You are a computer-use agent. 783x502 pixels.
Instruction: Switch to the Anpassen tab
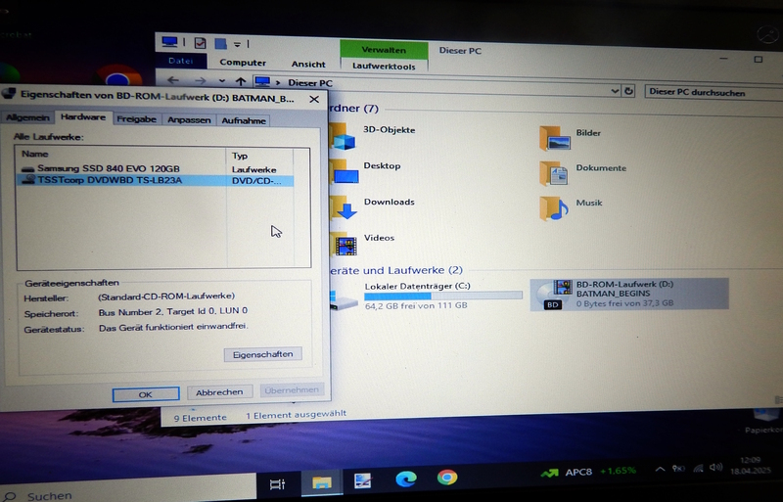pyautogui.click(x=189, y=120)
